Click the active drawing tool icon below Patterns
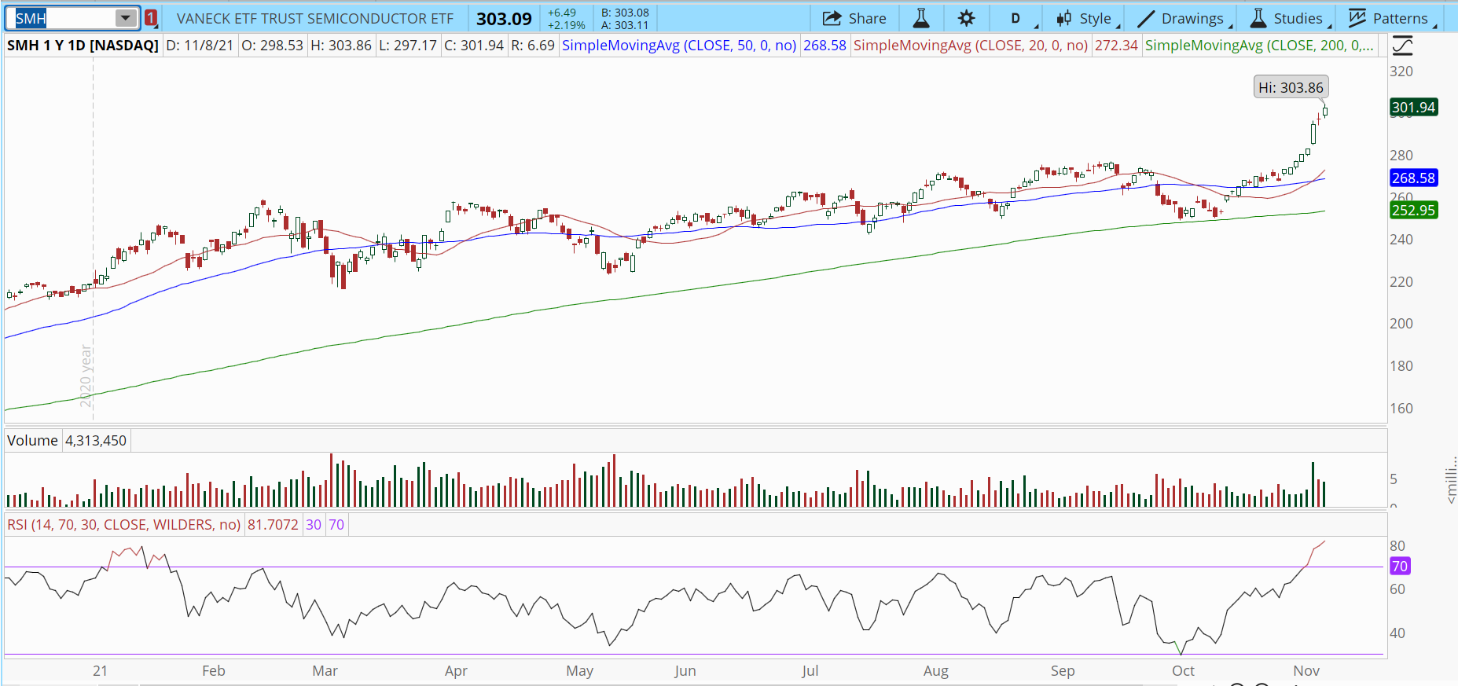 1402,46
